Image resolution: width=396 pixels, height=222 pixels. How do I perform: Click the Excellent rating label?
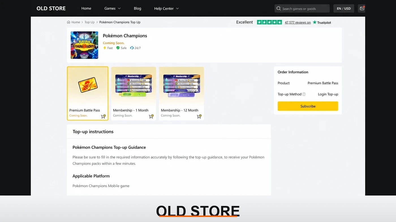coord(245,22)
